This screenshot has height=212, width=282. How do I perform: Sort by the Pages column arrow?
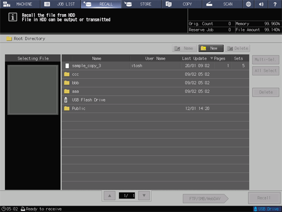[x=212, y=58]
